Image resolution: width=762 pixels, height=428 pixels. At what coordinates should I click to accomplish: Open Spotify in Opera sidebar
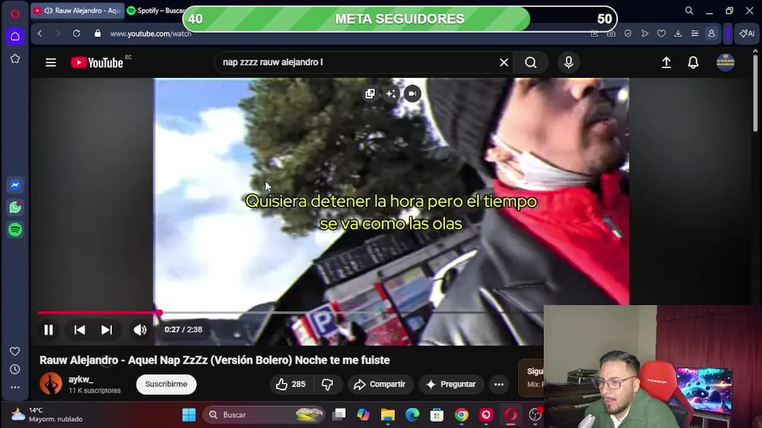(x=15, y=229)
